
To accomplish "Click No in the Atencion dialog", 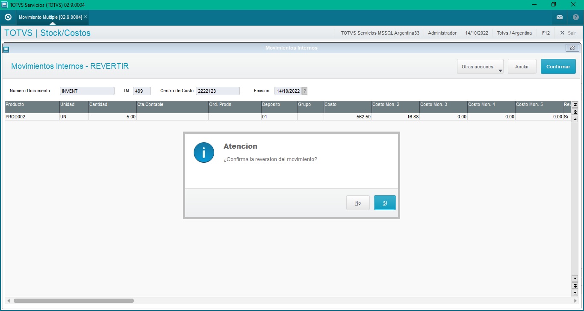I will coord(358,203).
